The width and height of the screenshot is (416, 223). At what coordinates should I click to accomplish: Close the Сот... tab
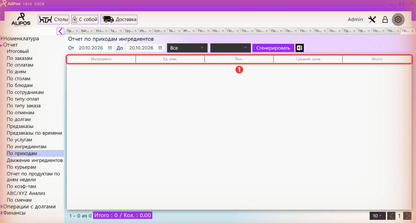coord(165,31)
